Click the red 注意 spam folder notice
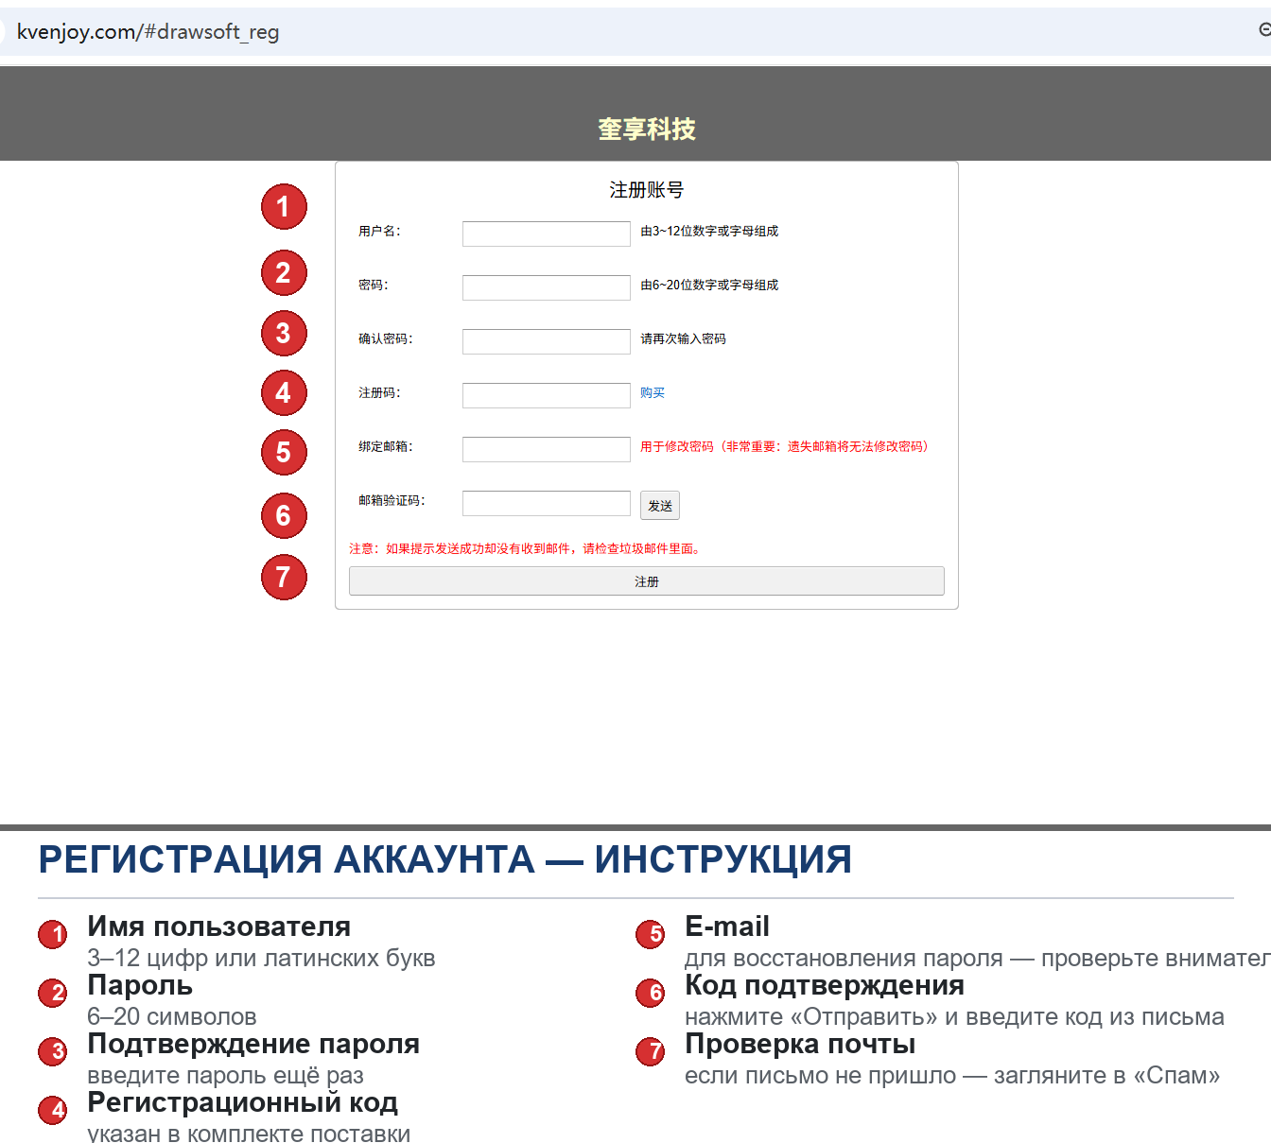The width and height of the screenshot is (1271, 1143). point(527,548)
